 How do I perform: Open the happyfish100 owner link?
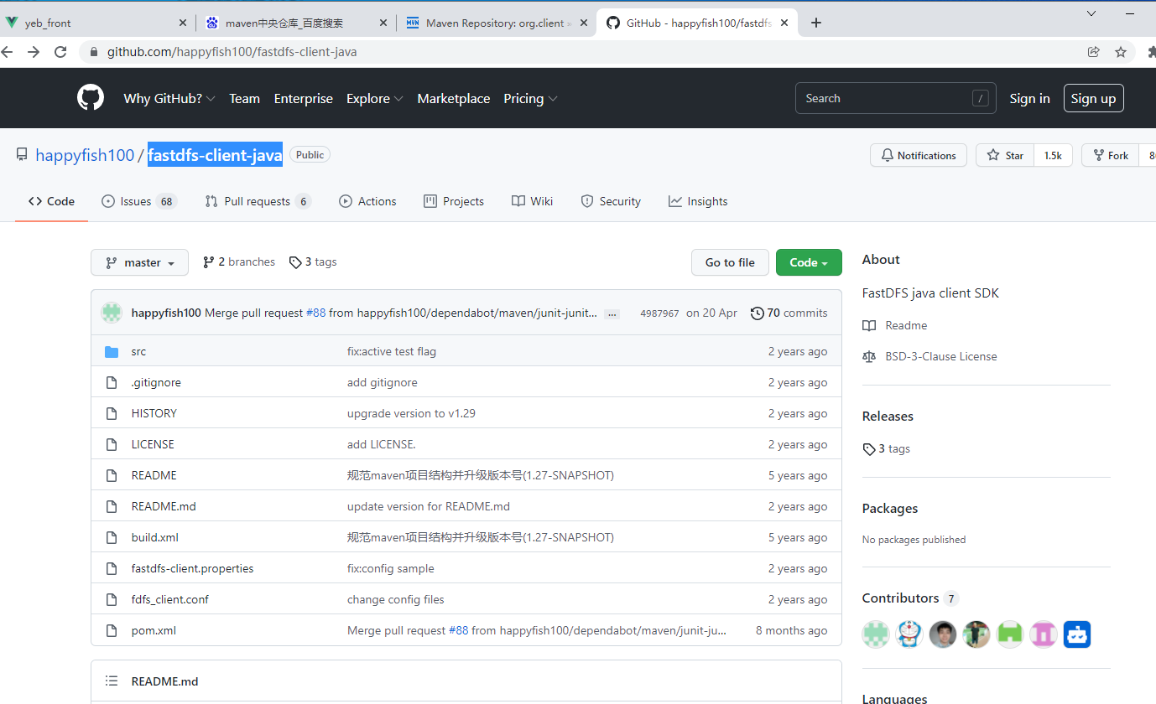(x=85, y=155)
